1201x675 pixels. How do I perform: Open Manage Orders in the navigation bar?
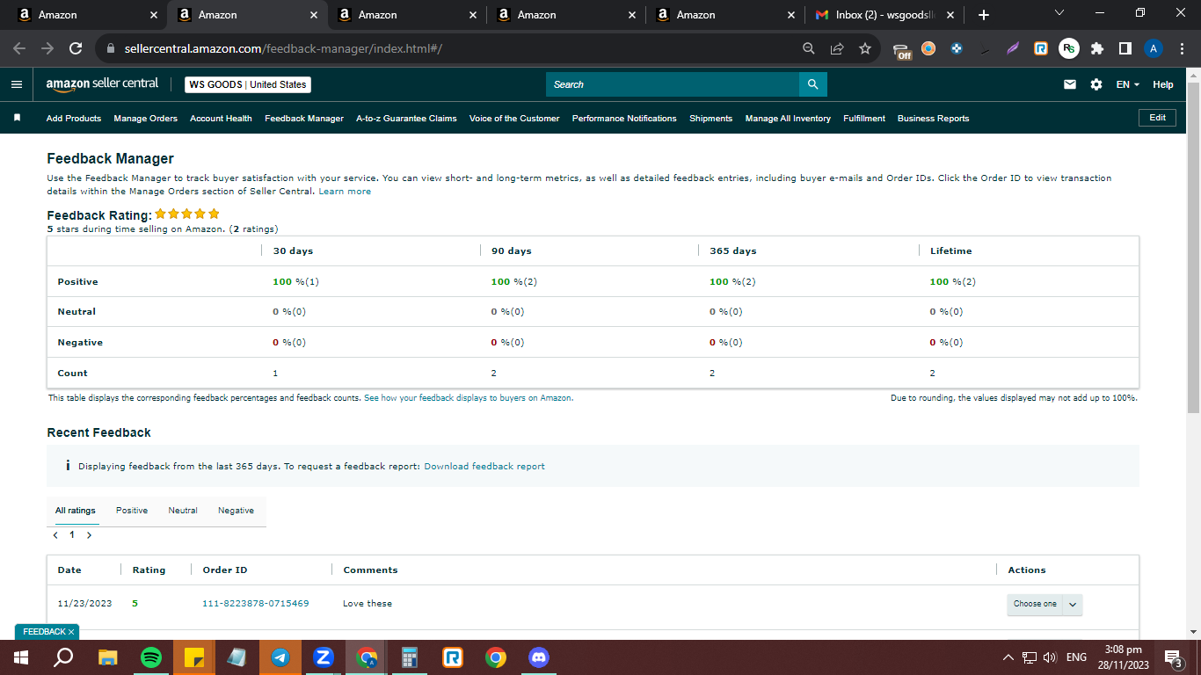pyautogui.click(x=146, y=118)
